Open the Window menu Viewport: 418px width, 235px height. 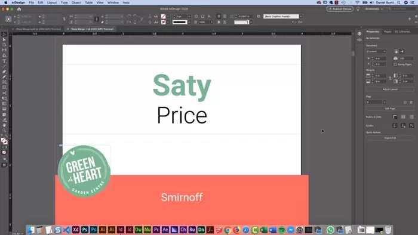[113, 2]
